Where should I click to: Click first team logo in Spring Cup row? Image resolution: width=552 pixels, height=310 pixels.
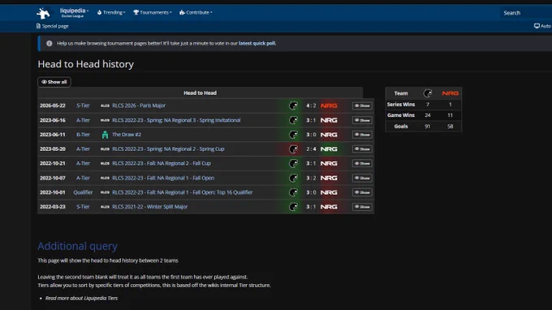293,149
